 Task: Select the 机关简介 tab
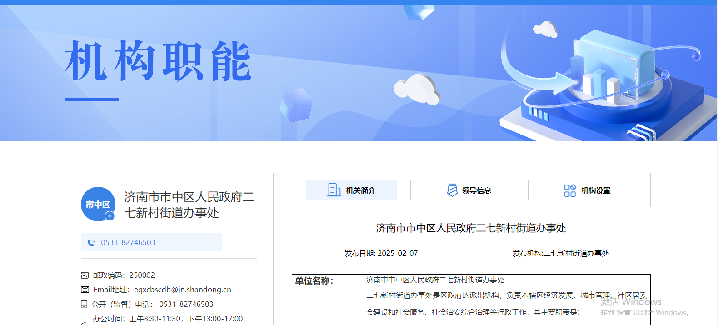[x=360, y=190]
